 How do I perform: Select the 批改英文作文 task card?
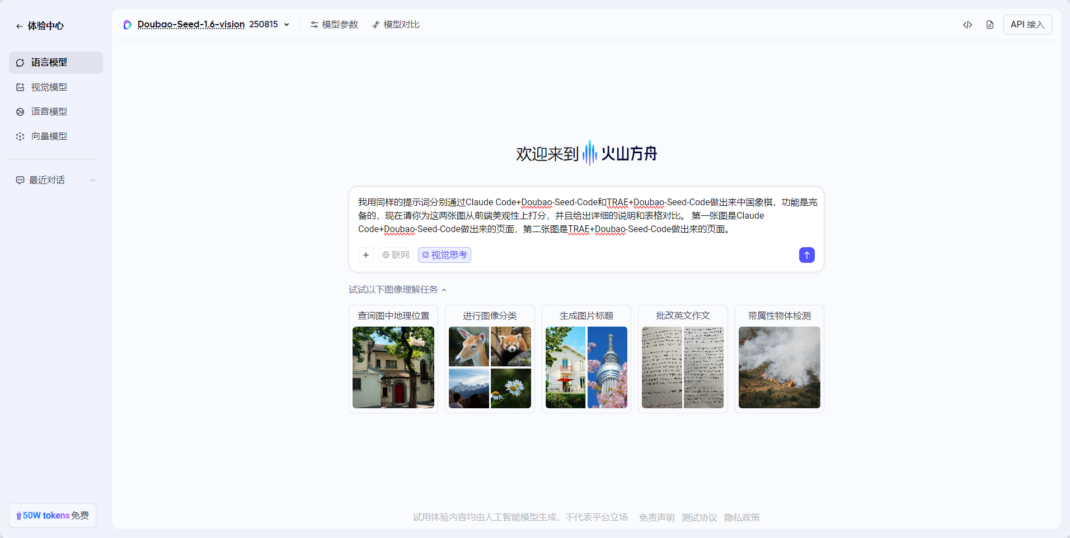tap(682, 358)
